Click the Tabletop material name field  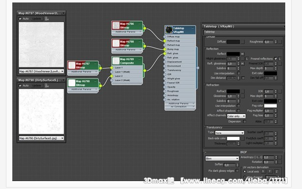click(x=244, y=32)
